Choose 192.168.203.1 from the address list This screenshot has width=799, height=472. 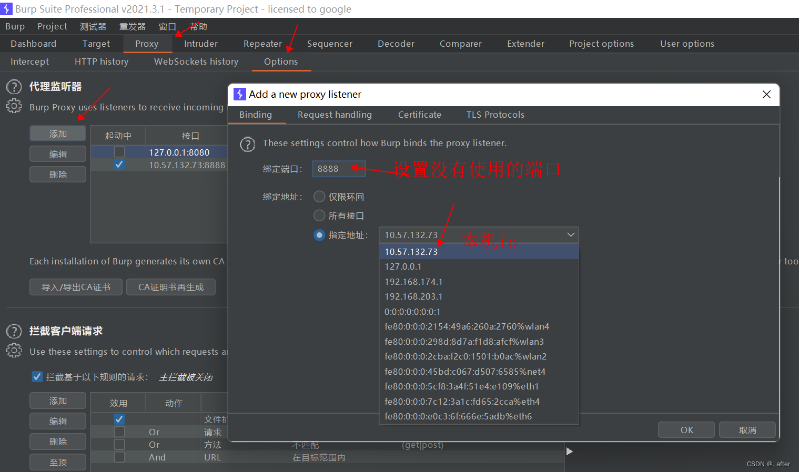tap(479, 296)
